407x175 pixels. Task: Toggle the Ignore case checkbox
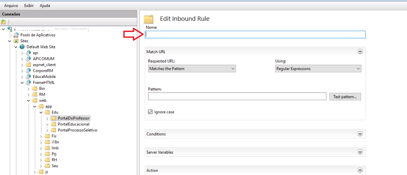click(150, 112)
